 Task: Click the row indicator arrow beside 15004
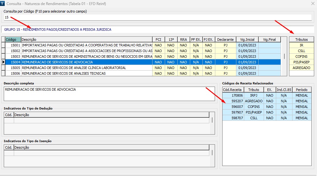pyautogui.click(x=3, y=62)
